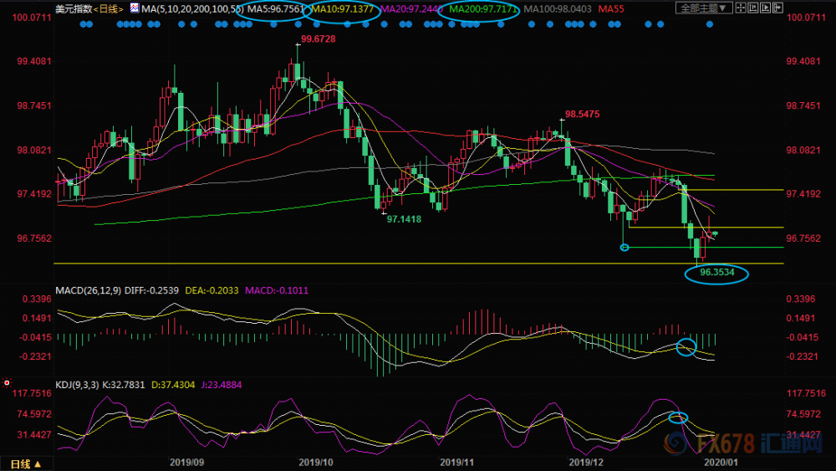Click the <日线> period label in title
This screenshot has height=471, width=836.
(108, 9)
